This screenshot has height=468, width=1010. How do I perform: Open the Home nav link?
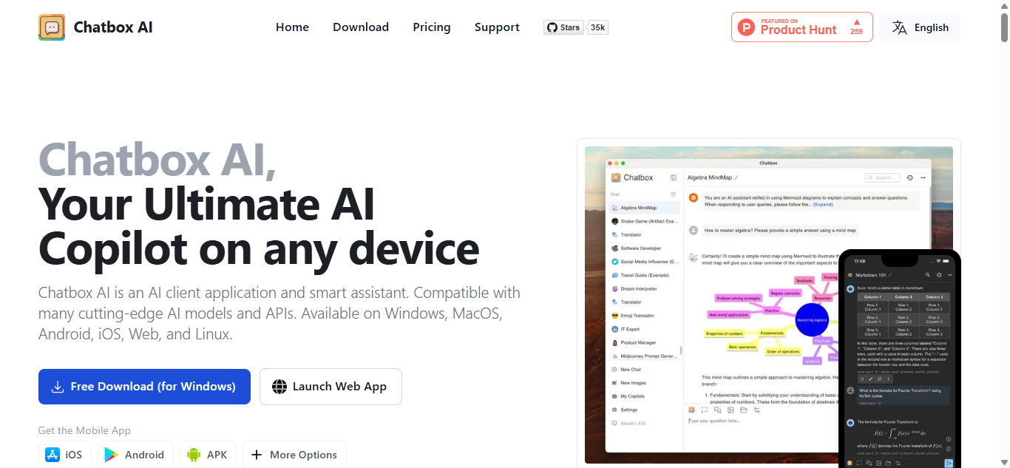tap(292, 27)
